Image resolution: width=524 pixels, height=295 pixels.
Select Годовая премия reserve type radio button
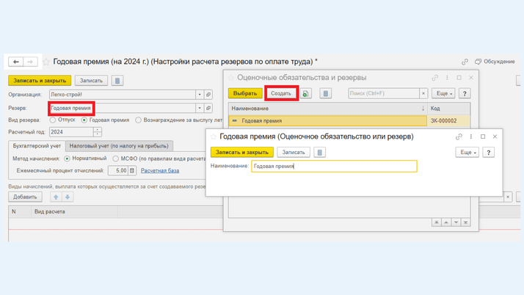click(84, 120)
